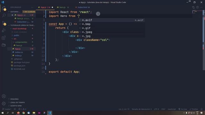205x115 pixels.
Task: Open hero.js under componentes folder
Action: [21, 45]
